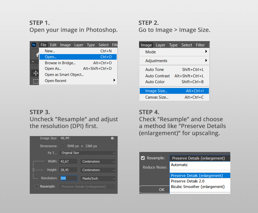Open the Resolution Pixels/Inch dropdown

point(98,178)
